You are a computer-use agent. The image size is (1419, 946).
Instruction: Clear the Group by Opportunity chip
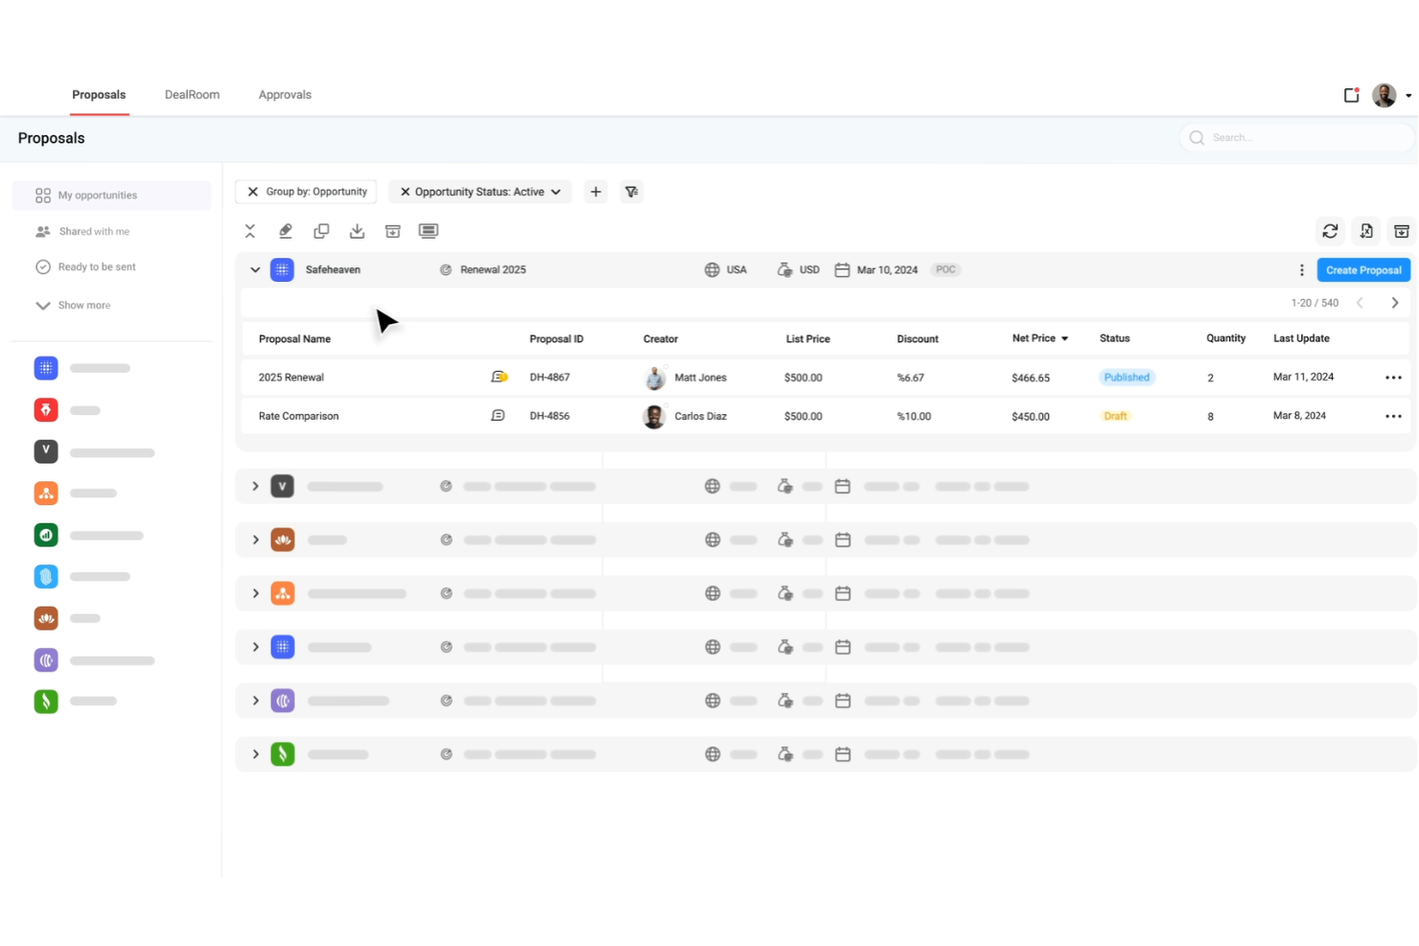pyautogui.click(x=252, y=192)
